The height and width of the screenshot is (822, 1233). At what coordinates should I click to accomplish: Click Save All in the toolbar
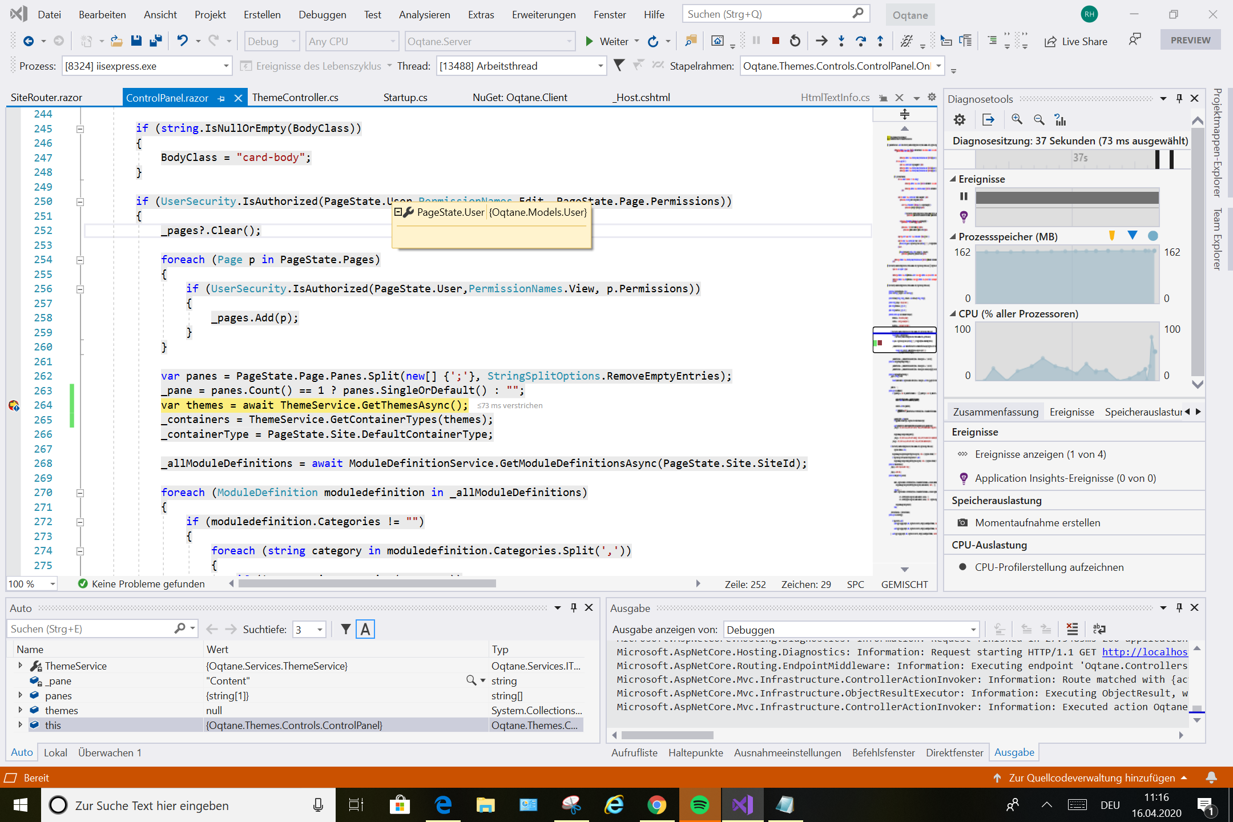[155, 41]
